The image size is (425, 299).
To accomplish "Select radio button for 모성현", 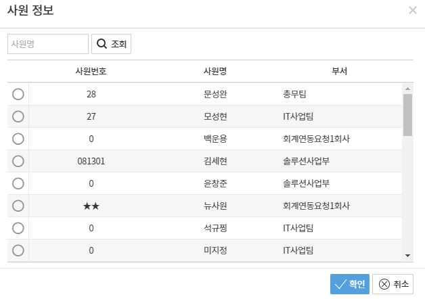I will [18, 116].
